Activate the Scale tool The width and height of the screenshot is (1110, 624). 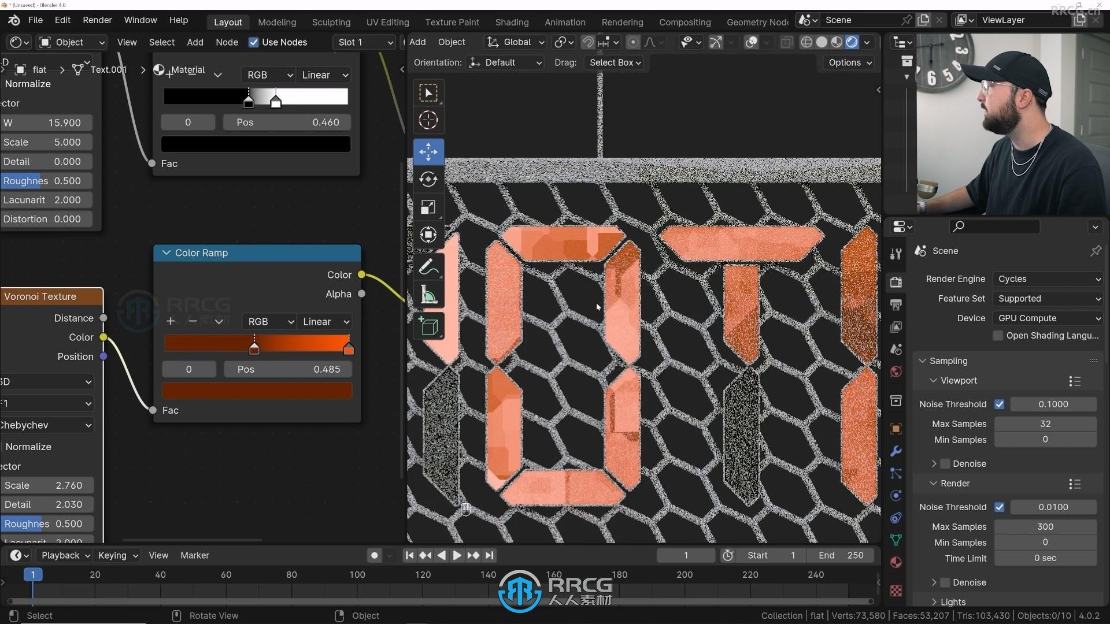pyautogui.click(x=428, y=207)
